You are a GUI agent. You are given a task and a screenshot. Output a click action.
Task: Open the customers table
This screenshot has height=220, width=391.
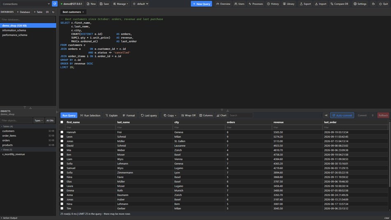[28, 131]
